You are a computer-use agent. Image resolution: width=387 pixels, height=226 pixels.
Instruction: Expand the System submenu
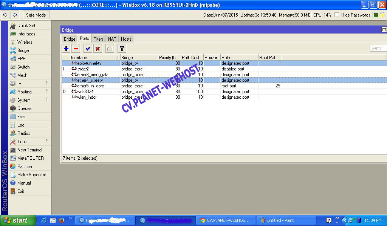pyautogui.click(x=29, y=100)
